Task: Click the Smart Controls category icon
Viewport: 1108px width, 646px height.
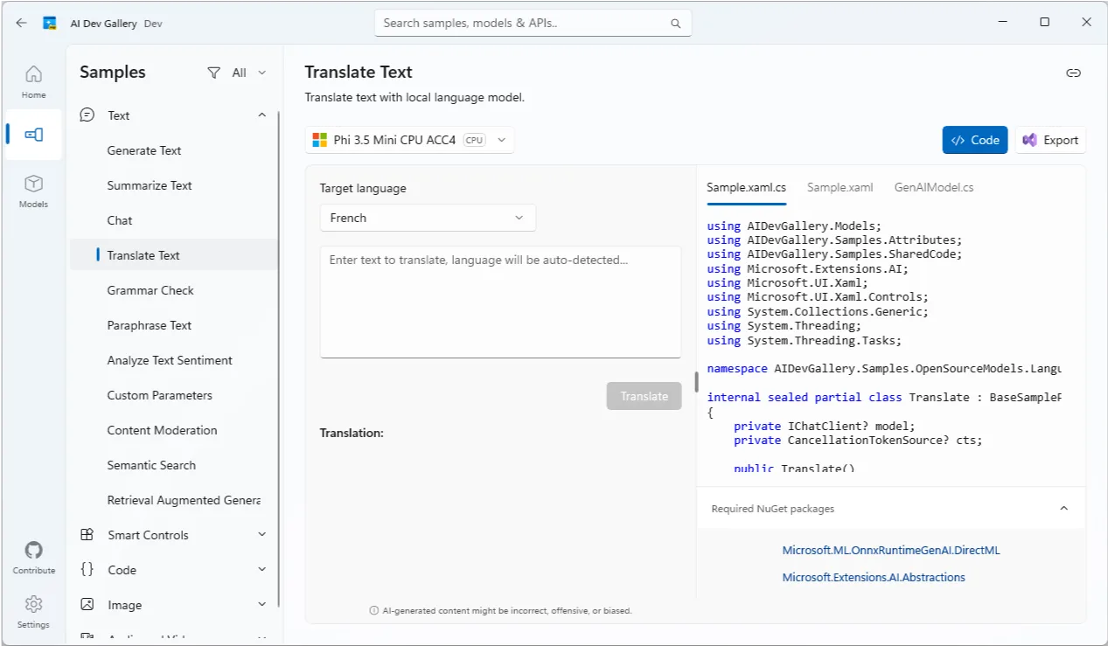Action: [x=87, y=534]
